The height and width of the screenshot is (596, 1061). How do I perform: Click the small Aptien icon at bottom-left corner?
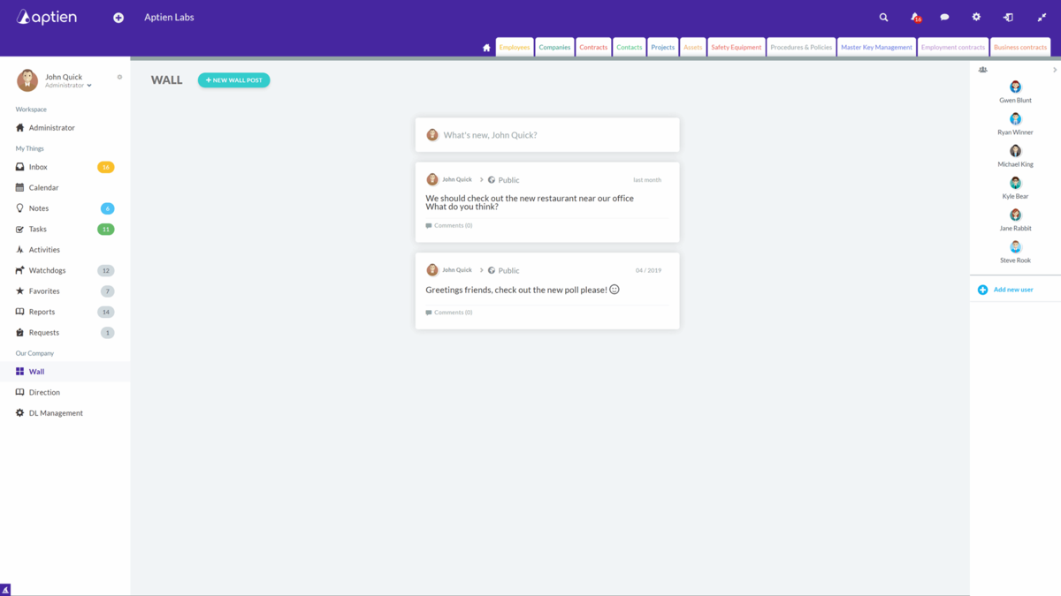tap(5, 590)
